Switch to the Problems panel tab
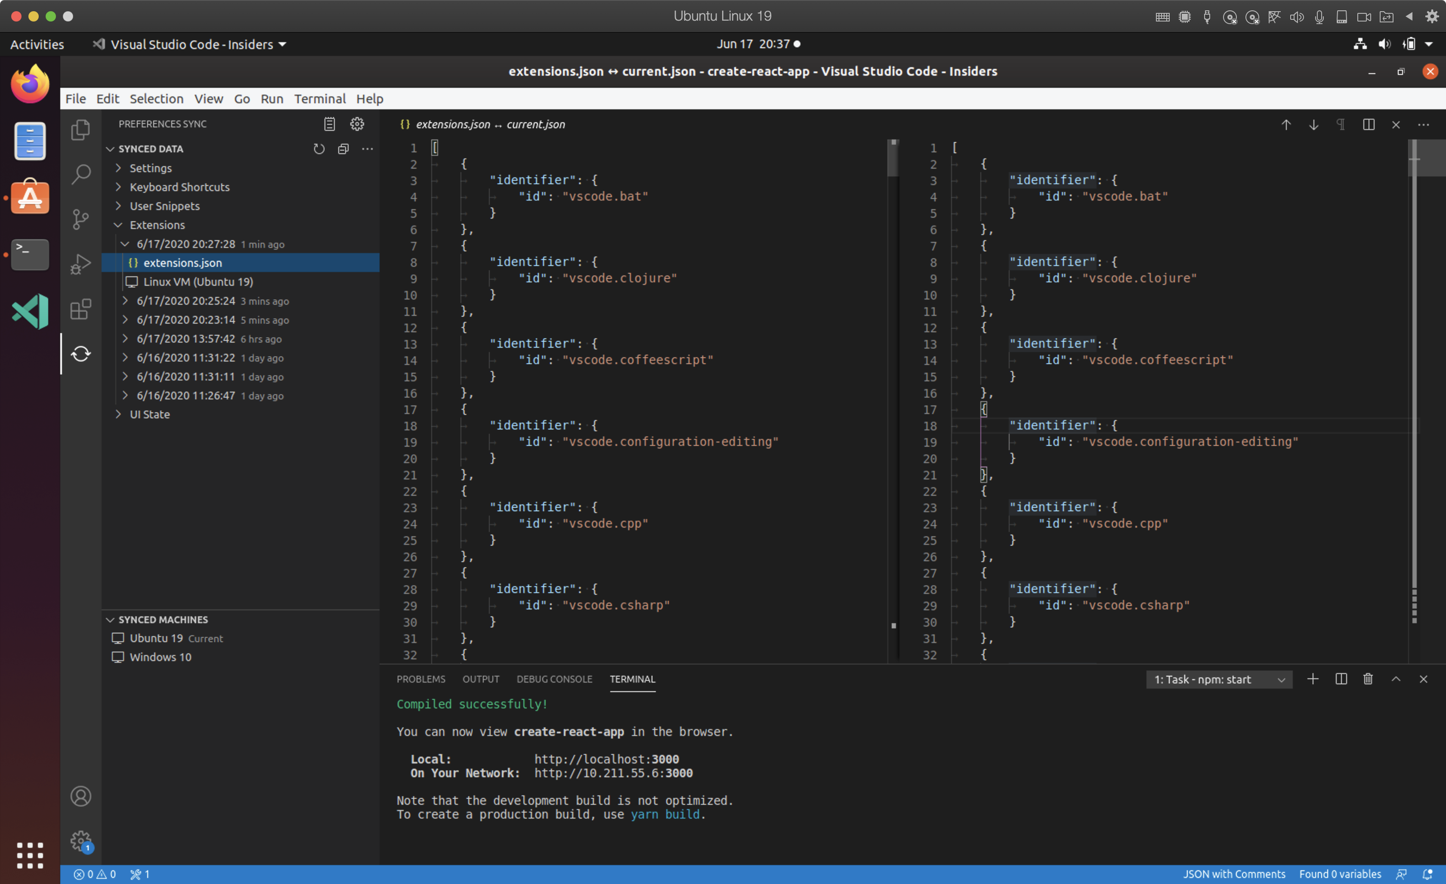This screenshot has width=1446, height=884. click(421, 679)
